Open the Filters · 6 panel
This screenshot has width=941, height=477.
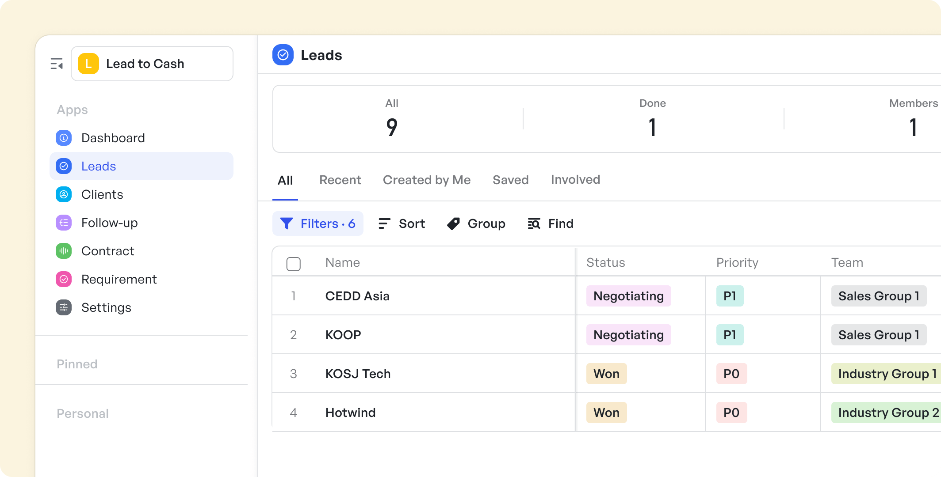click(318, 223)
